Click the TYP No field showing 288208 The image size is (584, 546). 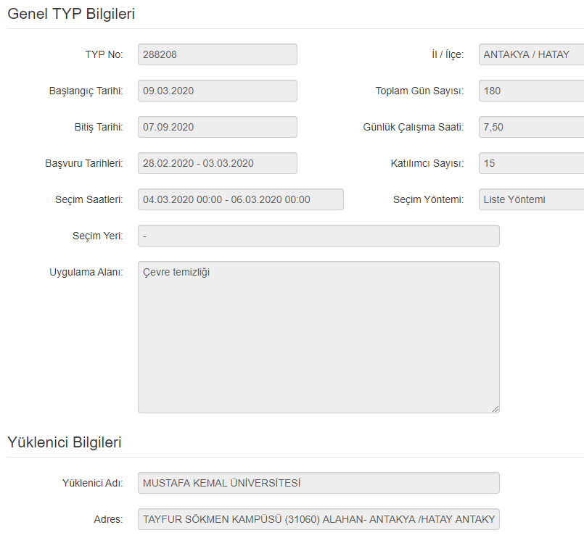(217, 54)
